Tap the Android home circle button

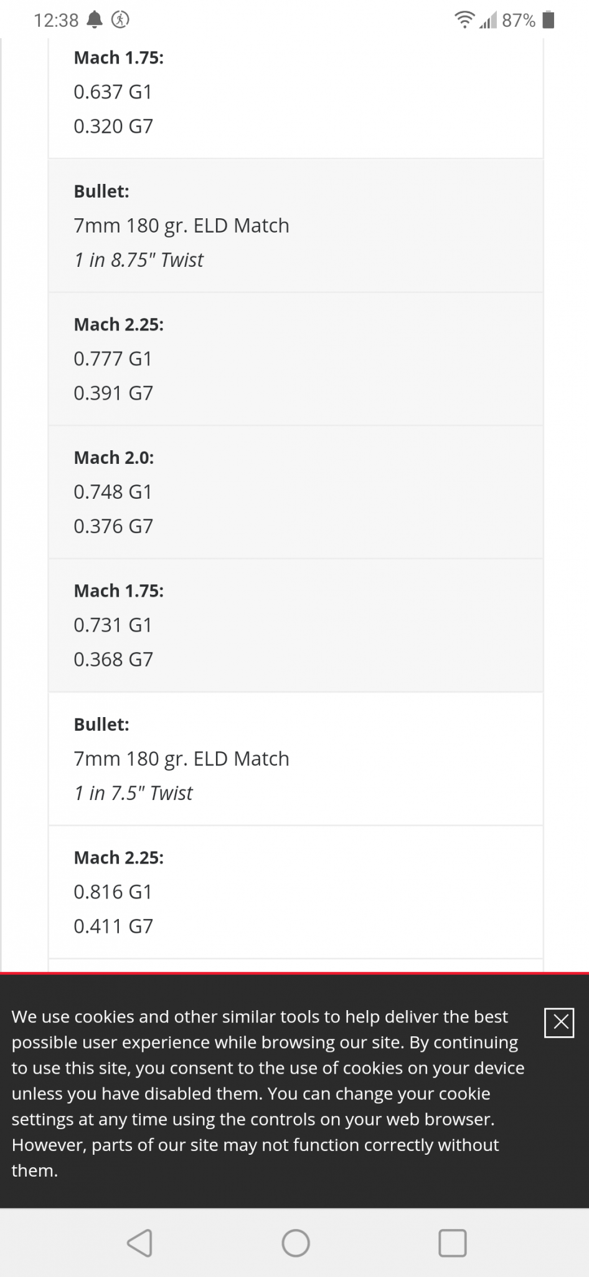click(x=295, y=1243)
